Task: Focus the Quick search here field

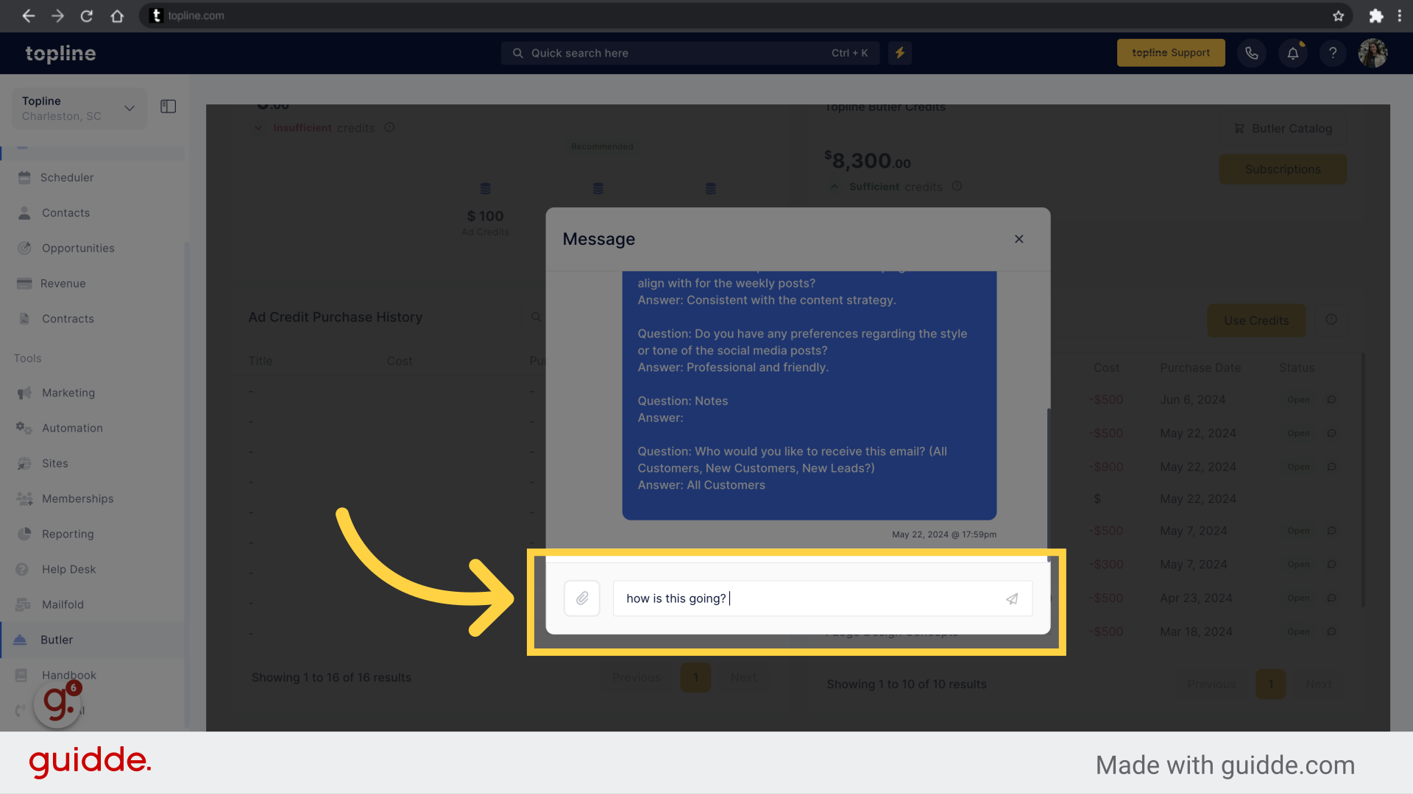Action: (690, 53)
